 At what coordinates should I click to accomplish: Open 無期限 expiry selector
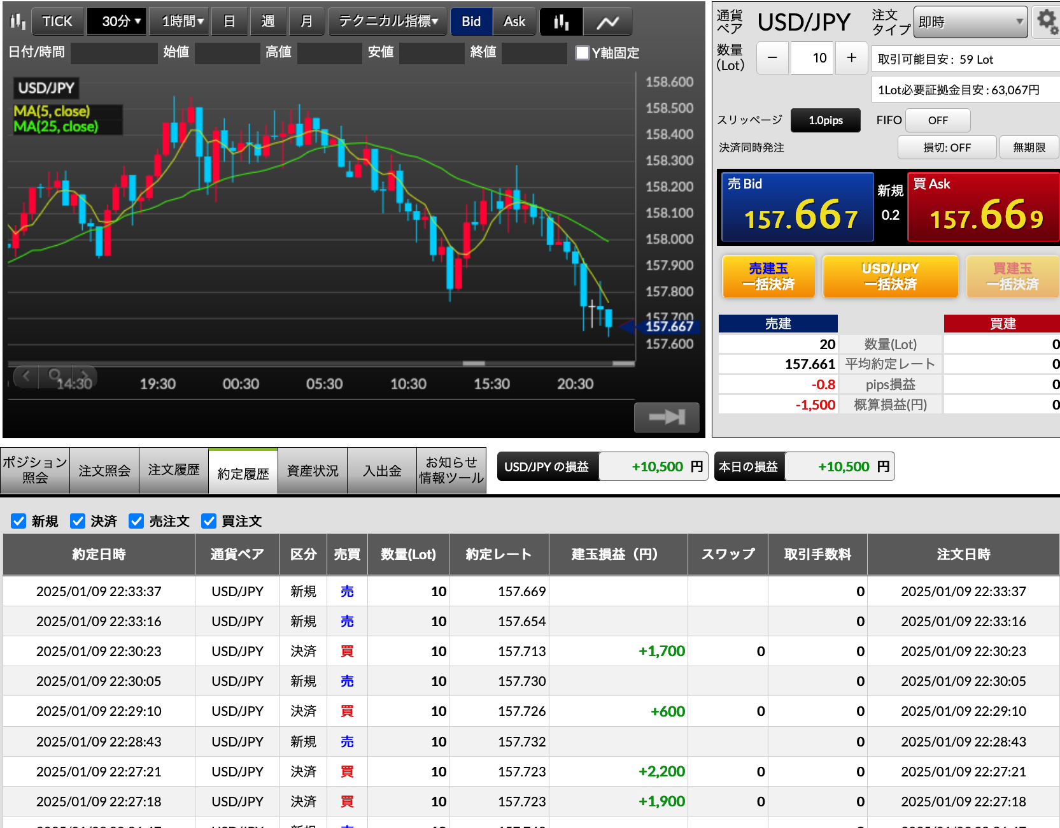pos(1029,148)
